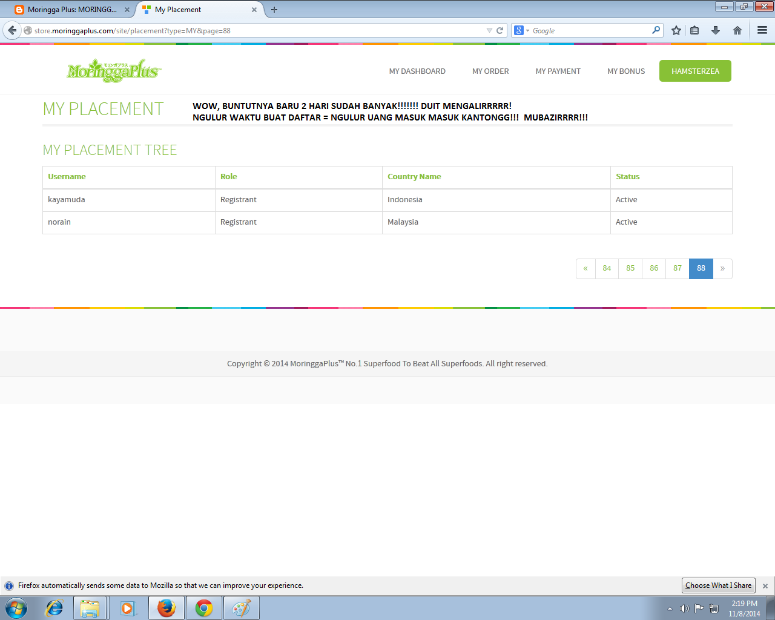
Task: Select the My Placement tab
Action: pyautogui.click(x=199, y=10)
